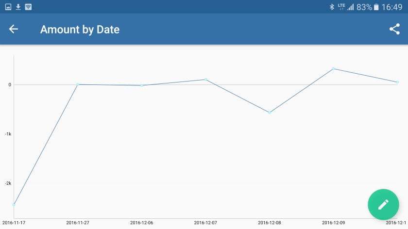Tap the battery icon in status bar
408x229 pixels.
tap(376, 7)
